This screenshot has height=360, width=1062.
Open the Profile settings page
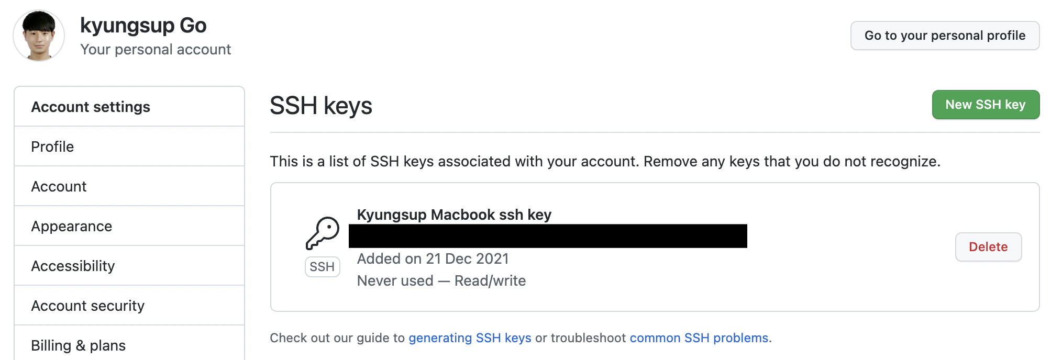52,147
